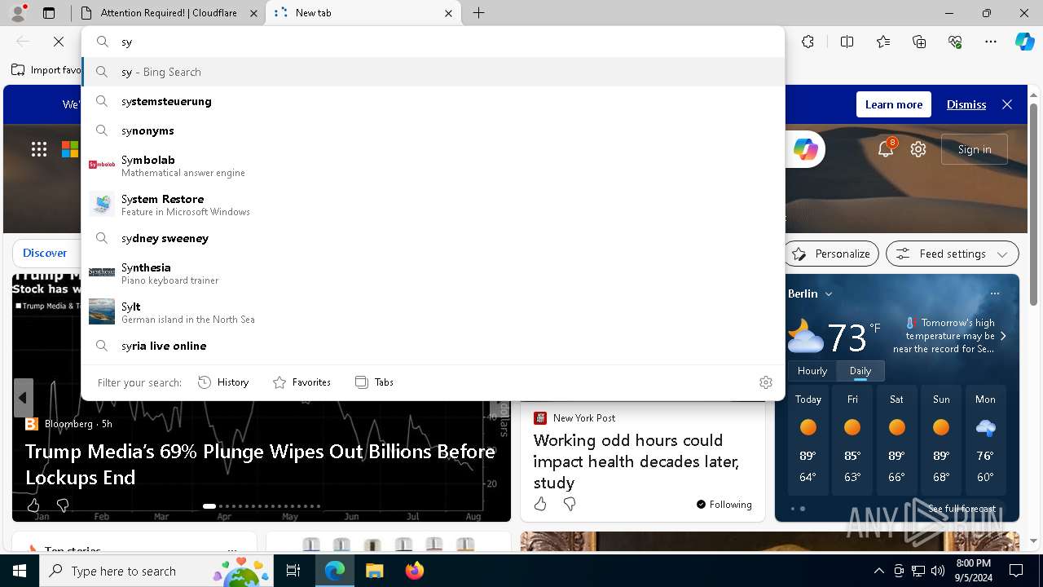Open the Edge profile icon
Image resolution: width=1043 pixels, height=587 pixels.
[18, 13]
